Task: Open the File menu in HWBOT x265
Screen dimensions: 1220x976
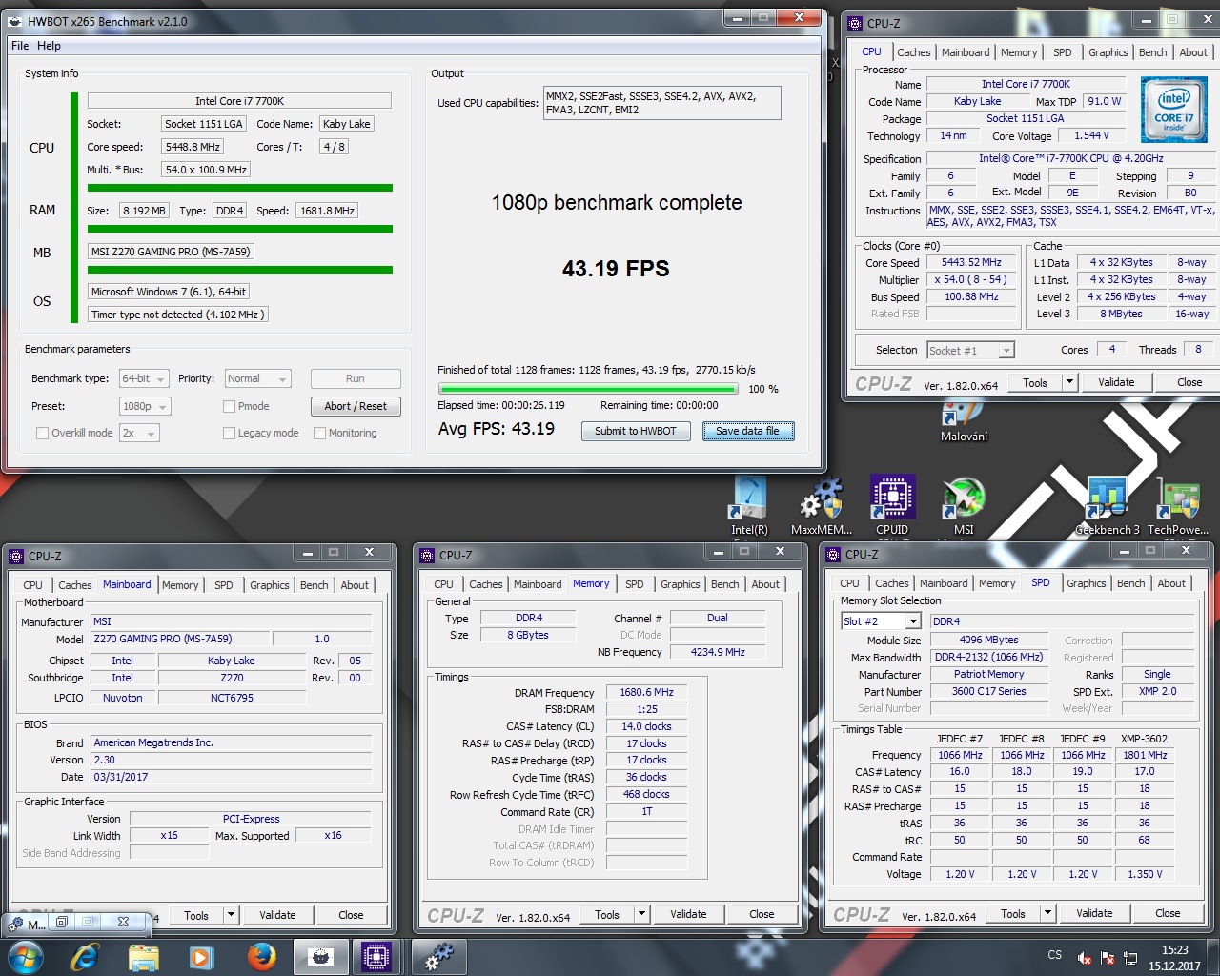Action: (20, 46)
